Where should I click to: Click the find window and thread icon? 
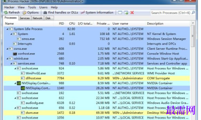tap(126, 13)
